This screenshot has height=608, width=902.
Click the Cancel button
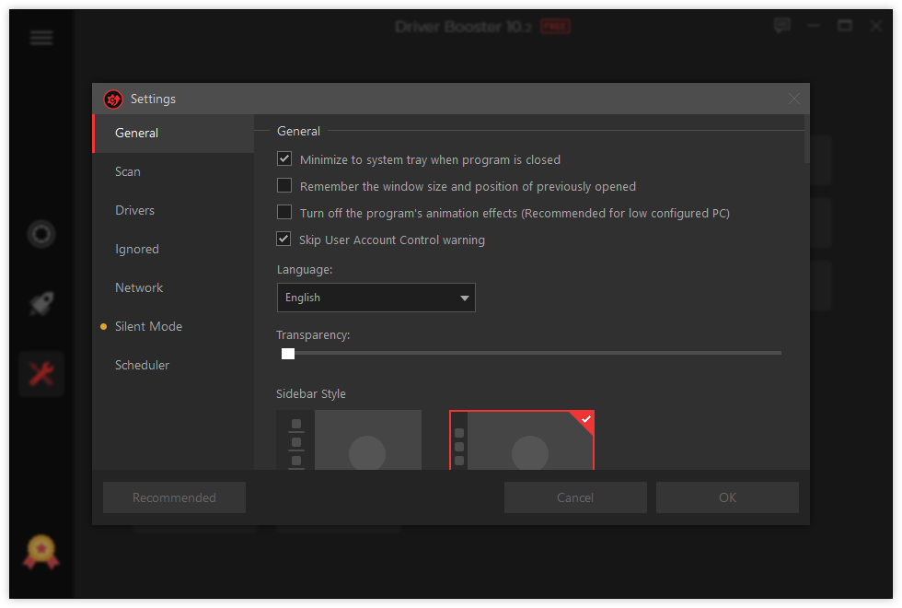point(575,497)
